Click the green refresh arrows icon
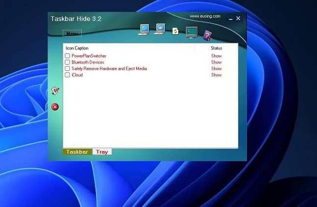 coord(175,31)
